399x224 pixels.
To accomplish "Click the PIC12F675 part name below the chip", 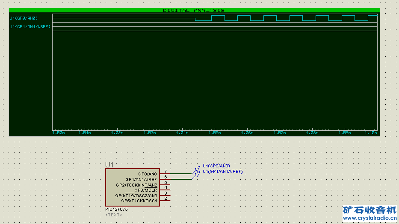I will (x=116, y=210).
